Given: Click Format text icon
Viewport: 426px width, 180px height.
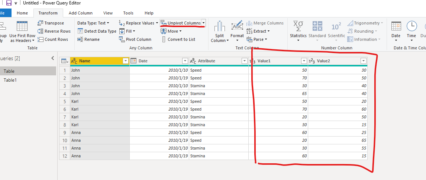Looking at the screenshot, I should pyautogui.click(x=237, y=26).
